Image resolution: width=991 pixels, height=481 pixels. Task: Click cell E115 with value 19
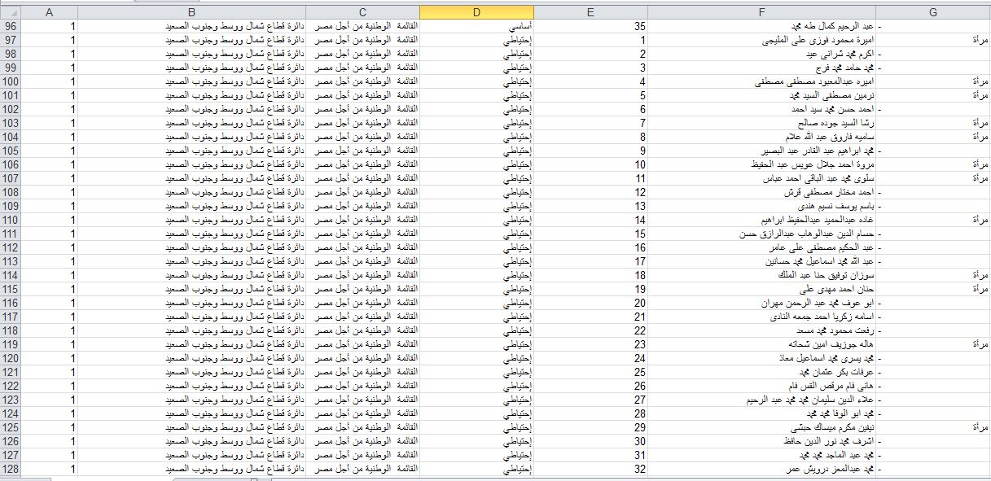590,289
